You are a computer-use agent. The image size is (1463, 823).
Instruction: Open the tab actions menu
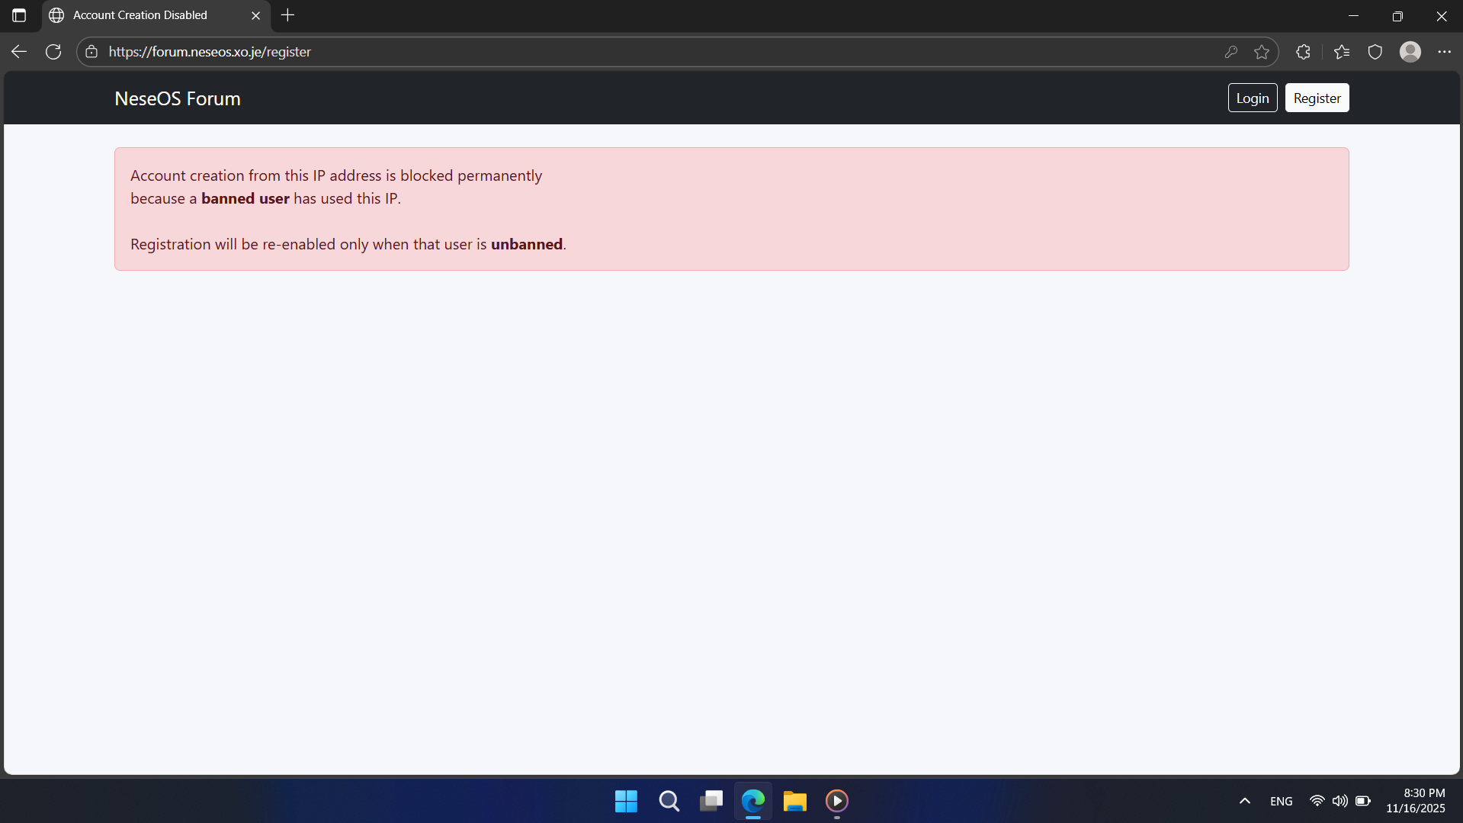click(19, 15)
